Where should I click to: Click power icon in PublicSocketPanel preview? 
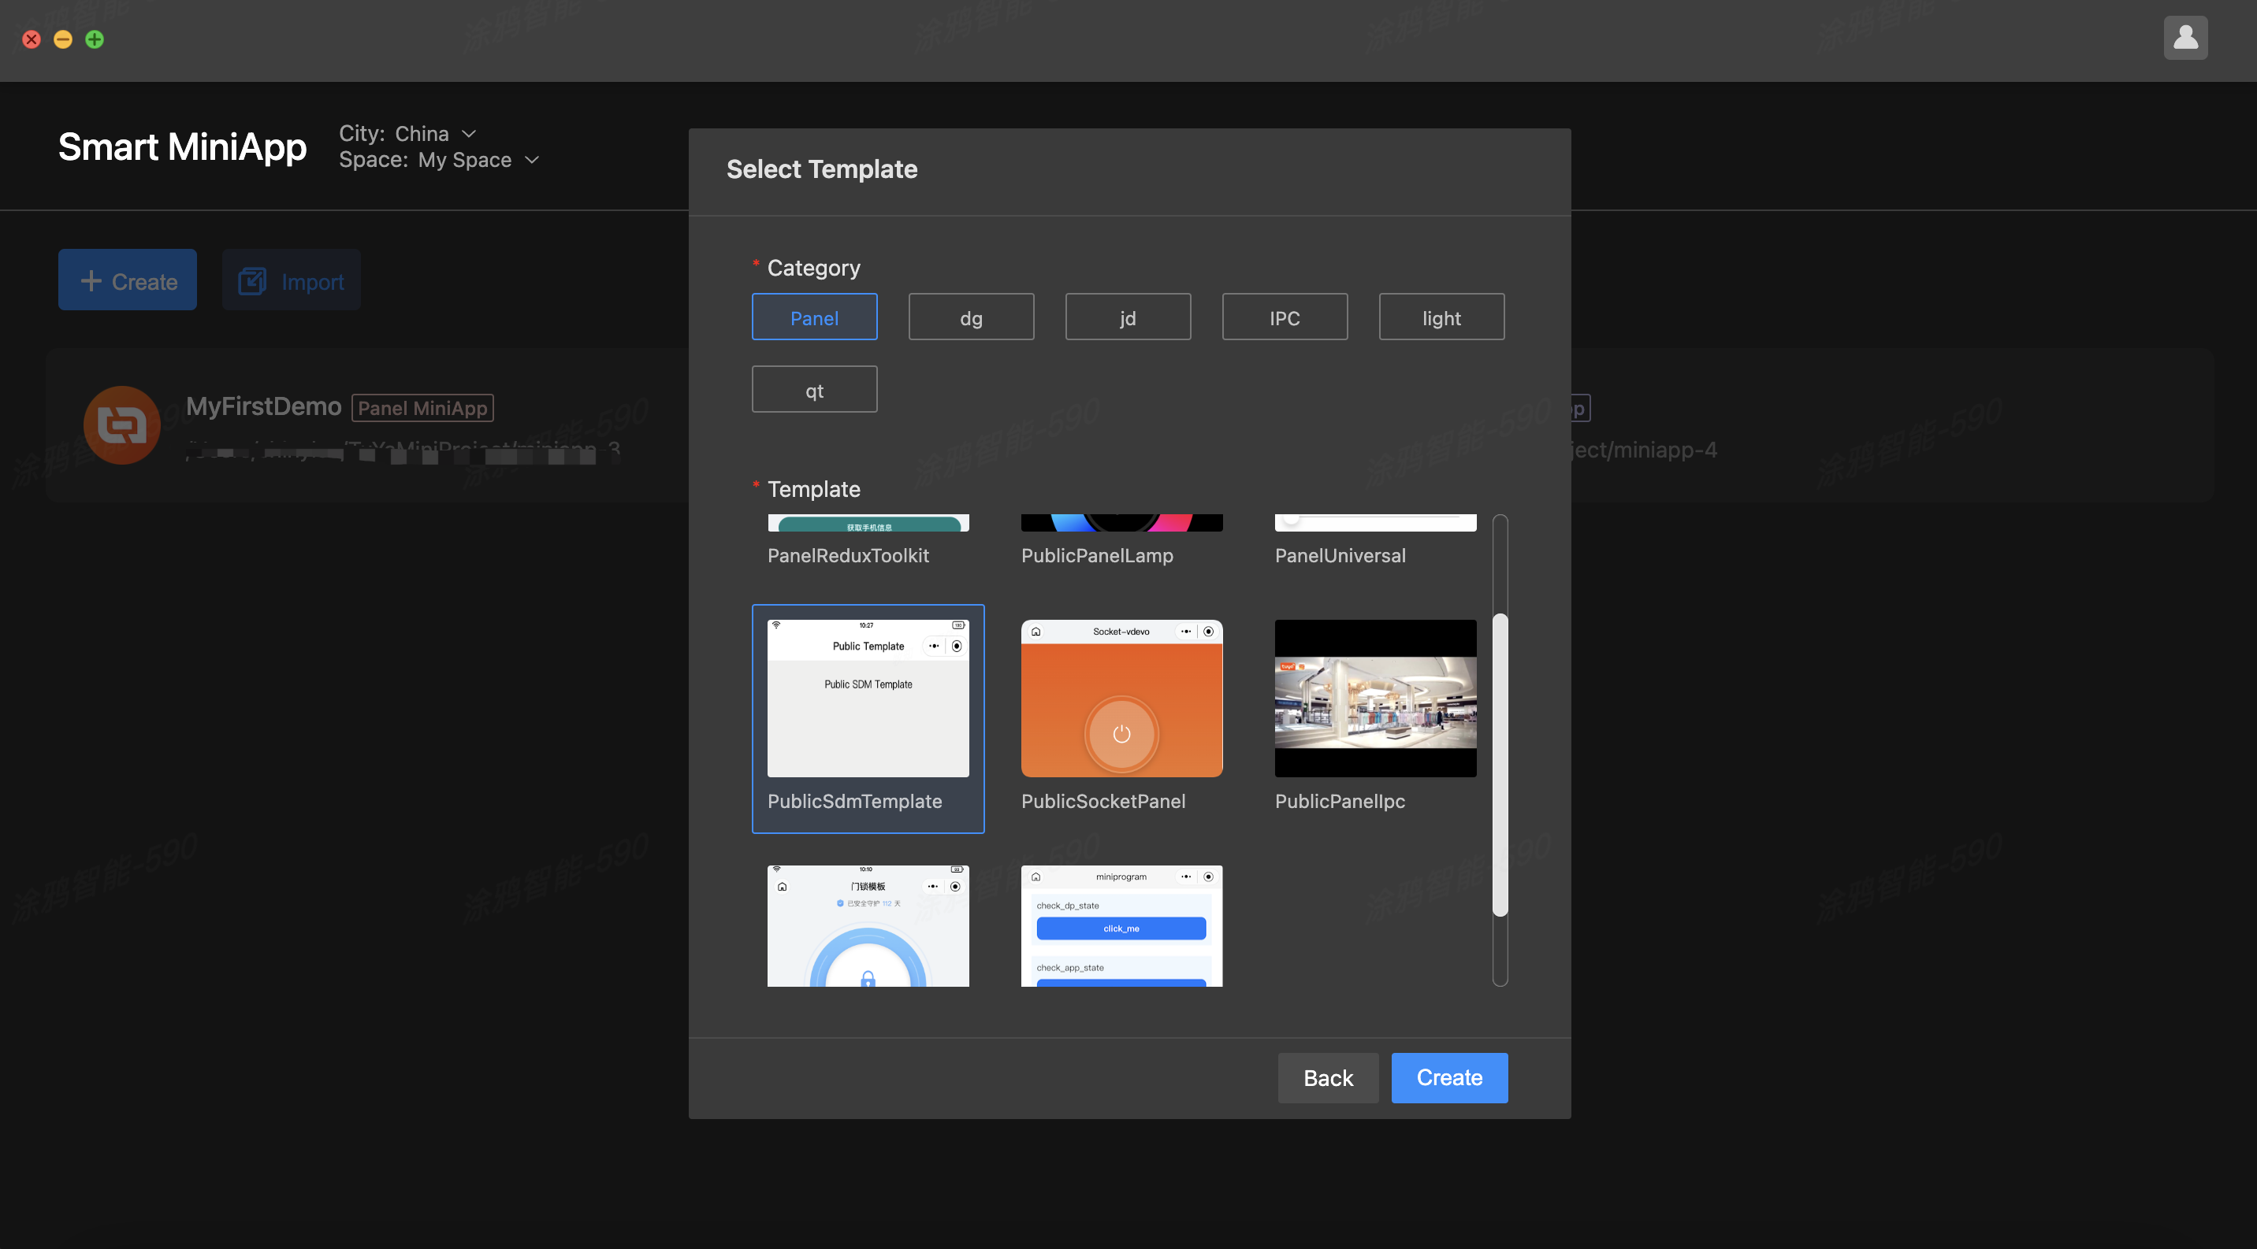(x=1121, y=733)
